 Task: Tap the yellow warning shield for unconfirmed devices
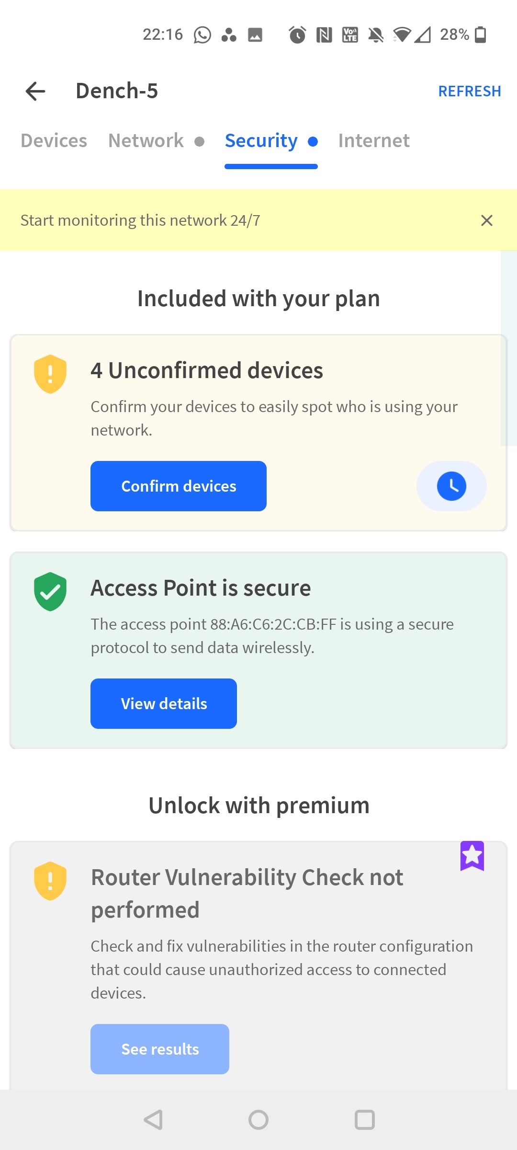(50, 374)
